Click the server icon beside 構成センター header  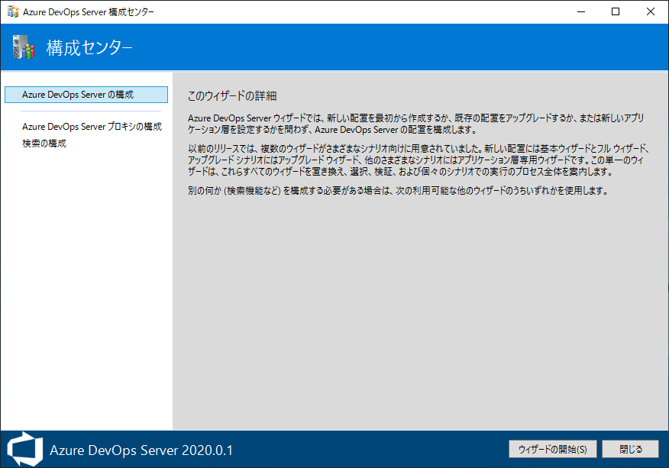click(x=24, y=47)
